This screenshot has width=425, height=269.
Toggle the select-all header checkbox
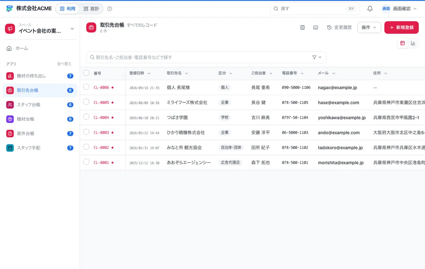[x=86, y=73]
